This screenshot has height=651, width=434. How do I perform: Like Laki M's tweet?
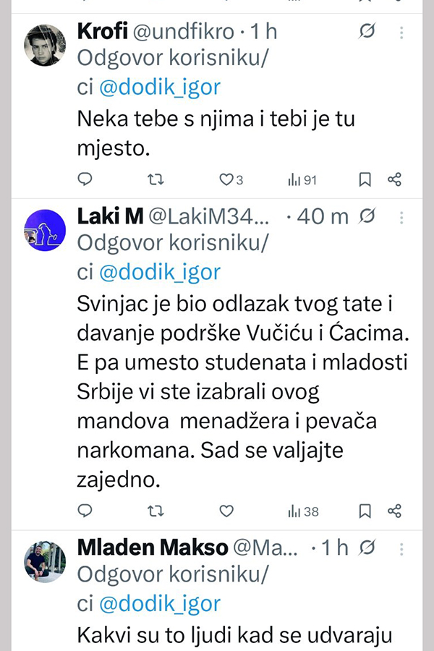226,511
